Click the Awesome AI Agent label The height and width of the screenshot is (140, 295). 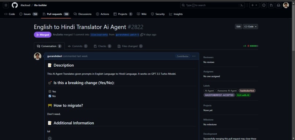point(227,91)
